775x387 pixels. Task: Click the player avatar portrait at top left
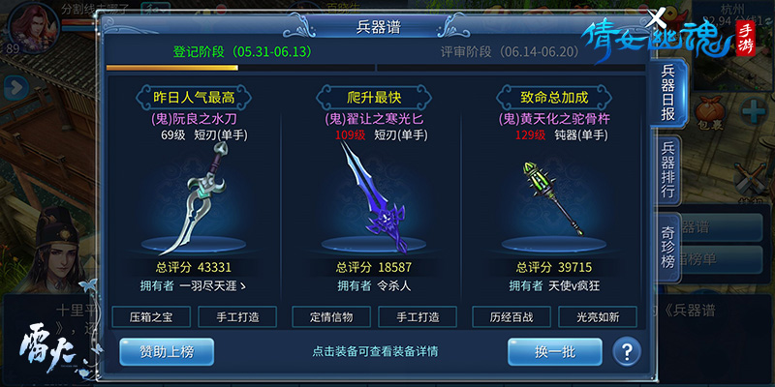33,25
